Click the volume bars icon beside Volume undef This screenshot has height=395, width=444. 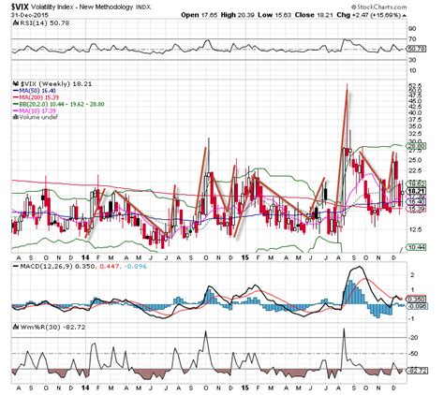click(x=15, y=117)
